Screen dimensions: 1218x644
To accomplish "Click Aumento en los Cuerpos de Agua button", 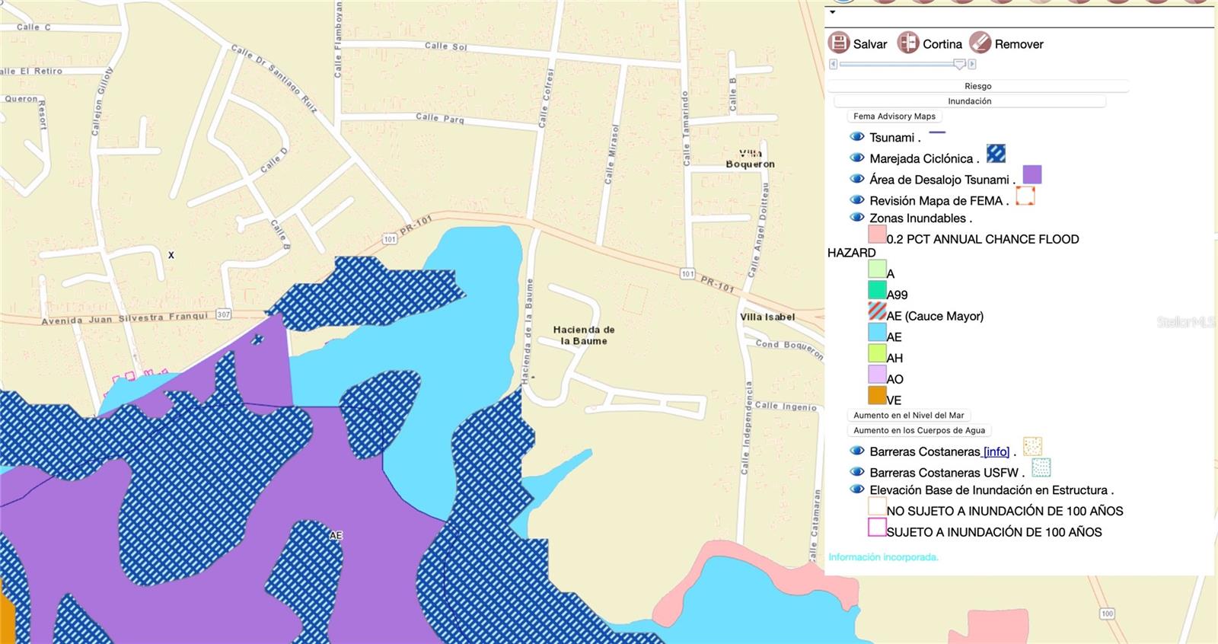I will [919, 431].
